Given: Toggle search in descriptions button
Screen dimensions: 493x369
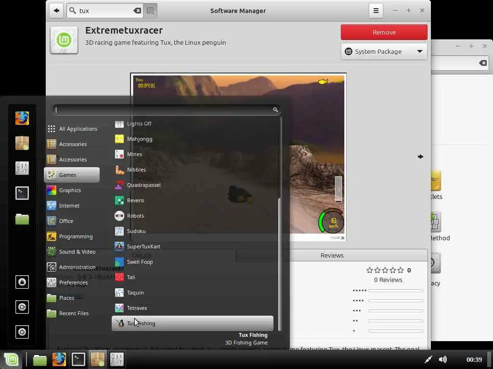Looking at the screenshot, I should click(150, 11).
